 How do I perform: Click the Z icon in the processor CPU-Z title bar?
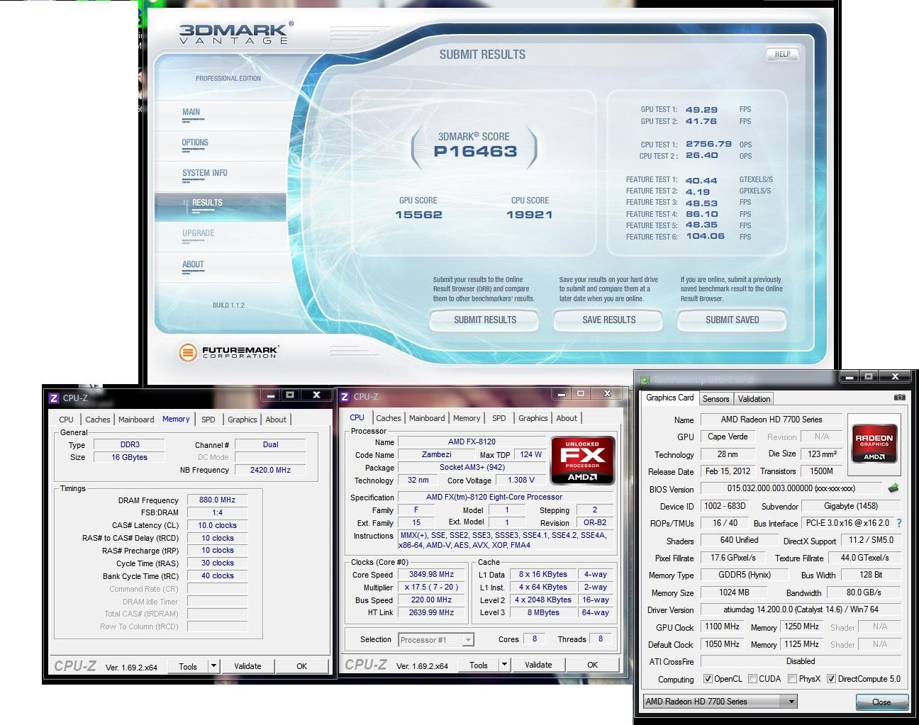tap(345, 397)
